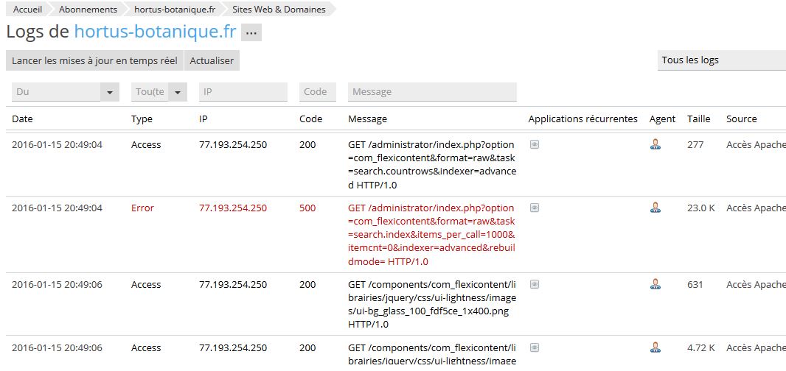
Task: Go to Accueil breadcrumb
Action: pos(27,9)
